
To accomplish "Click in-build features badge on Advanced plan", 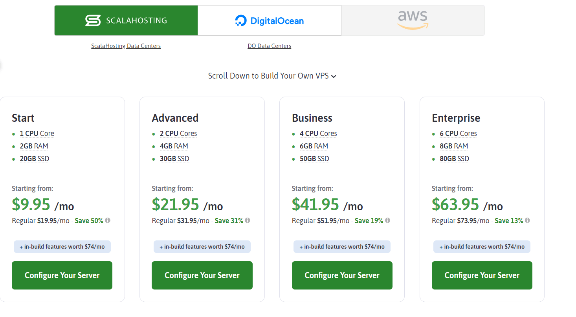I will (x=202, y=247).
